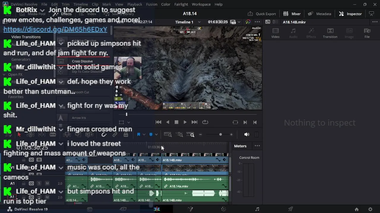Open the Fusion menu

(x=151, y=4)
